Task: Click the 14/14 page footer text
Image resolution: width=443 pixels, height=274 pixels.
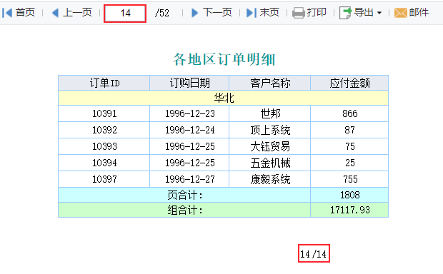Action: click(314, 254)
